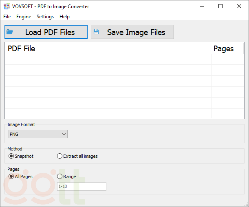Open the File menu
The image size is (249, 207).
[x=7, y=17]
